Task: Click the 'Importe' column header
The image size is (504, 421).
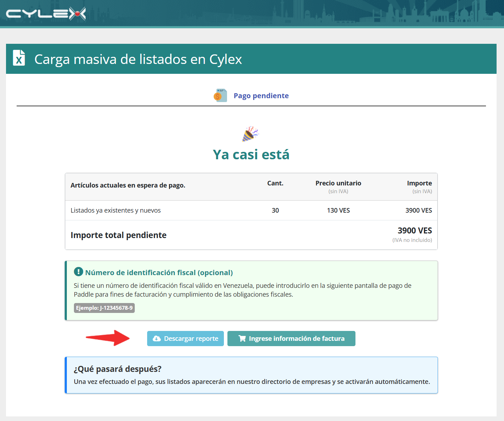Action: click(419, 183)
